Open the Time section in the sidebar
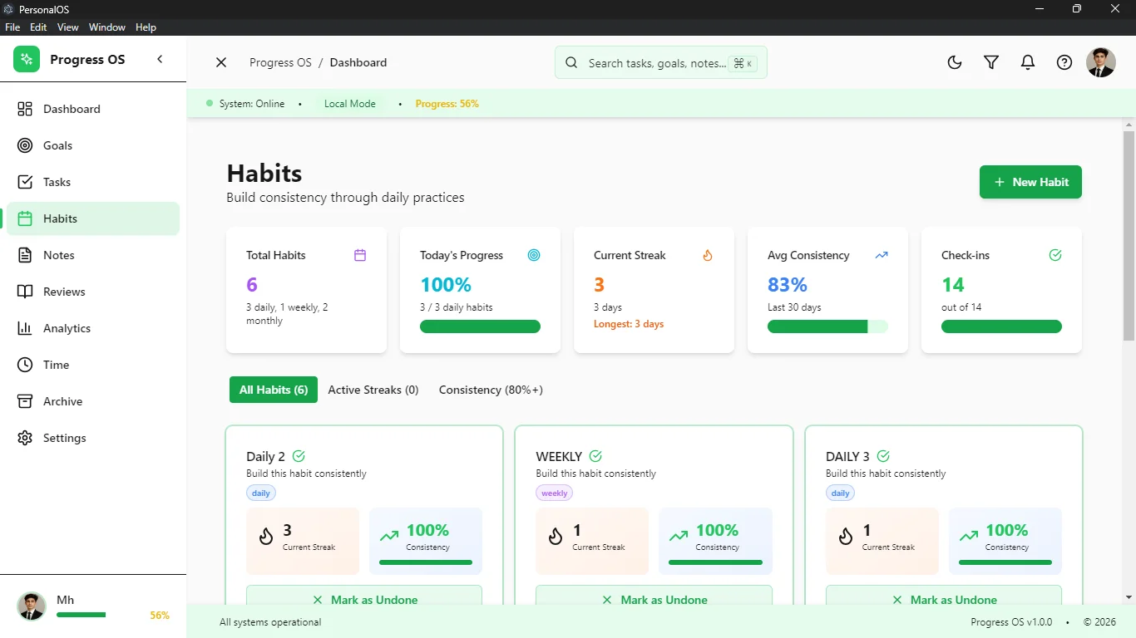 93,365
